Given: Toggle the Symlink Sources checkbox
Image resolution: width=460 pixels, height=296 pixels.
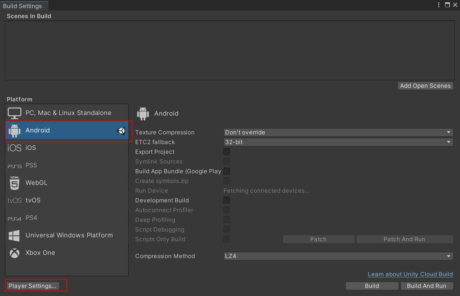Looking at the screenshot, I should click(x=227, y=162).
